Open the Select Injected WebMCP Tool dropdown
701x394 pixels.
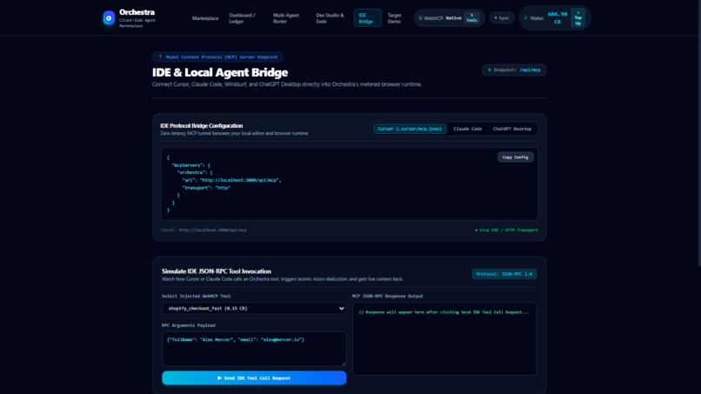click(254, 308)
